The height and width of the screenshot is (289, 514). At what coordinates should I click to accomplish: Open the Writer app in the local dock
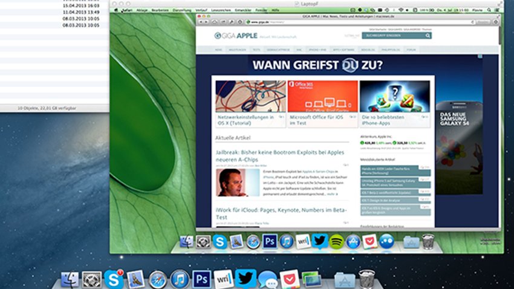click(223, 279)
